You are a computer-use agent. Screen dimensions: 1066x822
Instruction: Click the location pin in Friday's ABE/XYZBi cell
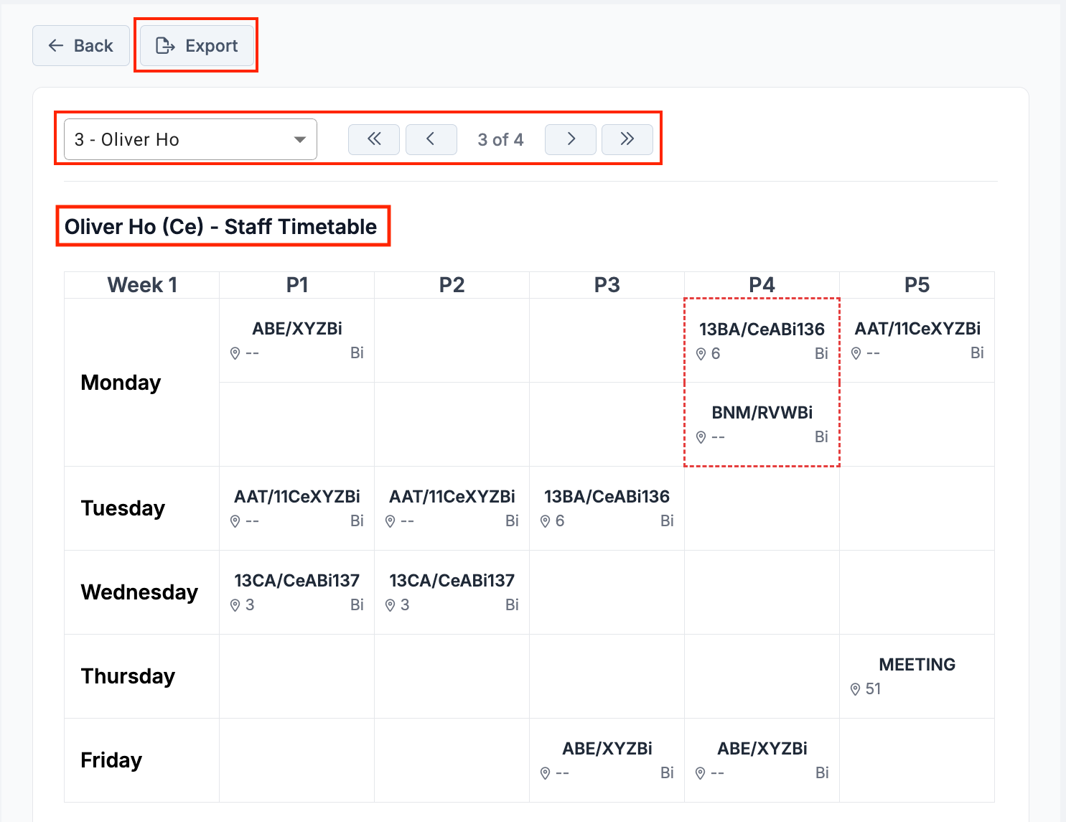point(544,773)
